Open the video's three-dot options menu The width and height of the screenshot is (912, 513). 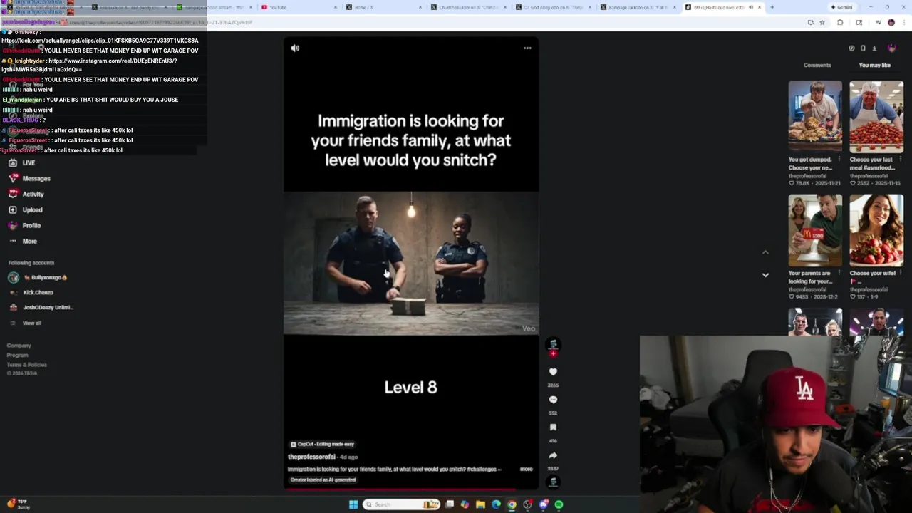527,48
